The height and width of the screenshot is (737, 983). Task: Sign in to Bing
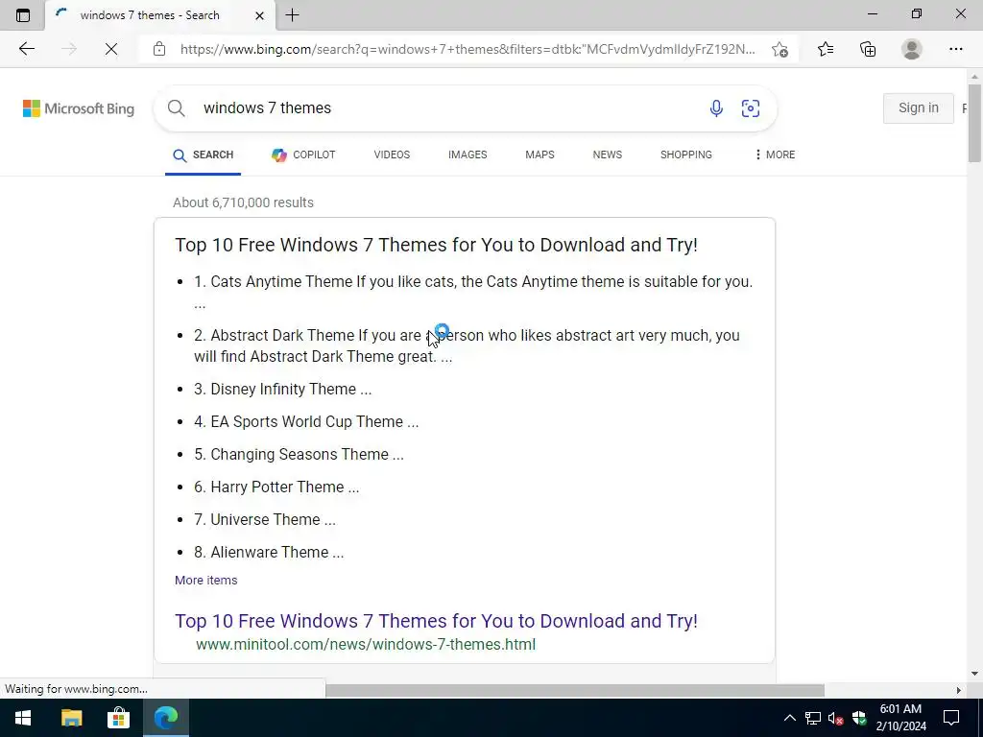point(919,107)
